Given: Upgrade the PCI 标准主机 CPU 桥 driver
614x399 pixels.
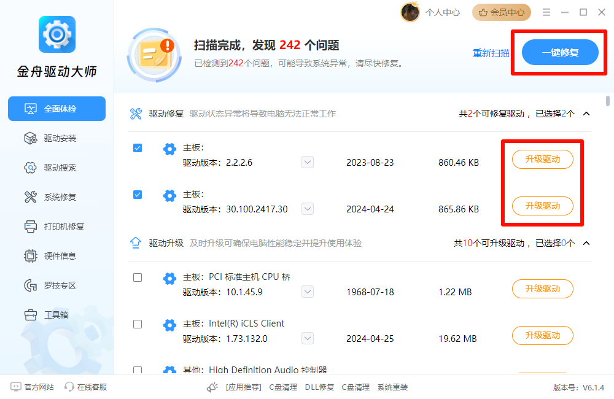Looking at the screenshot, I should click(x=543, y=289).
